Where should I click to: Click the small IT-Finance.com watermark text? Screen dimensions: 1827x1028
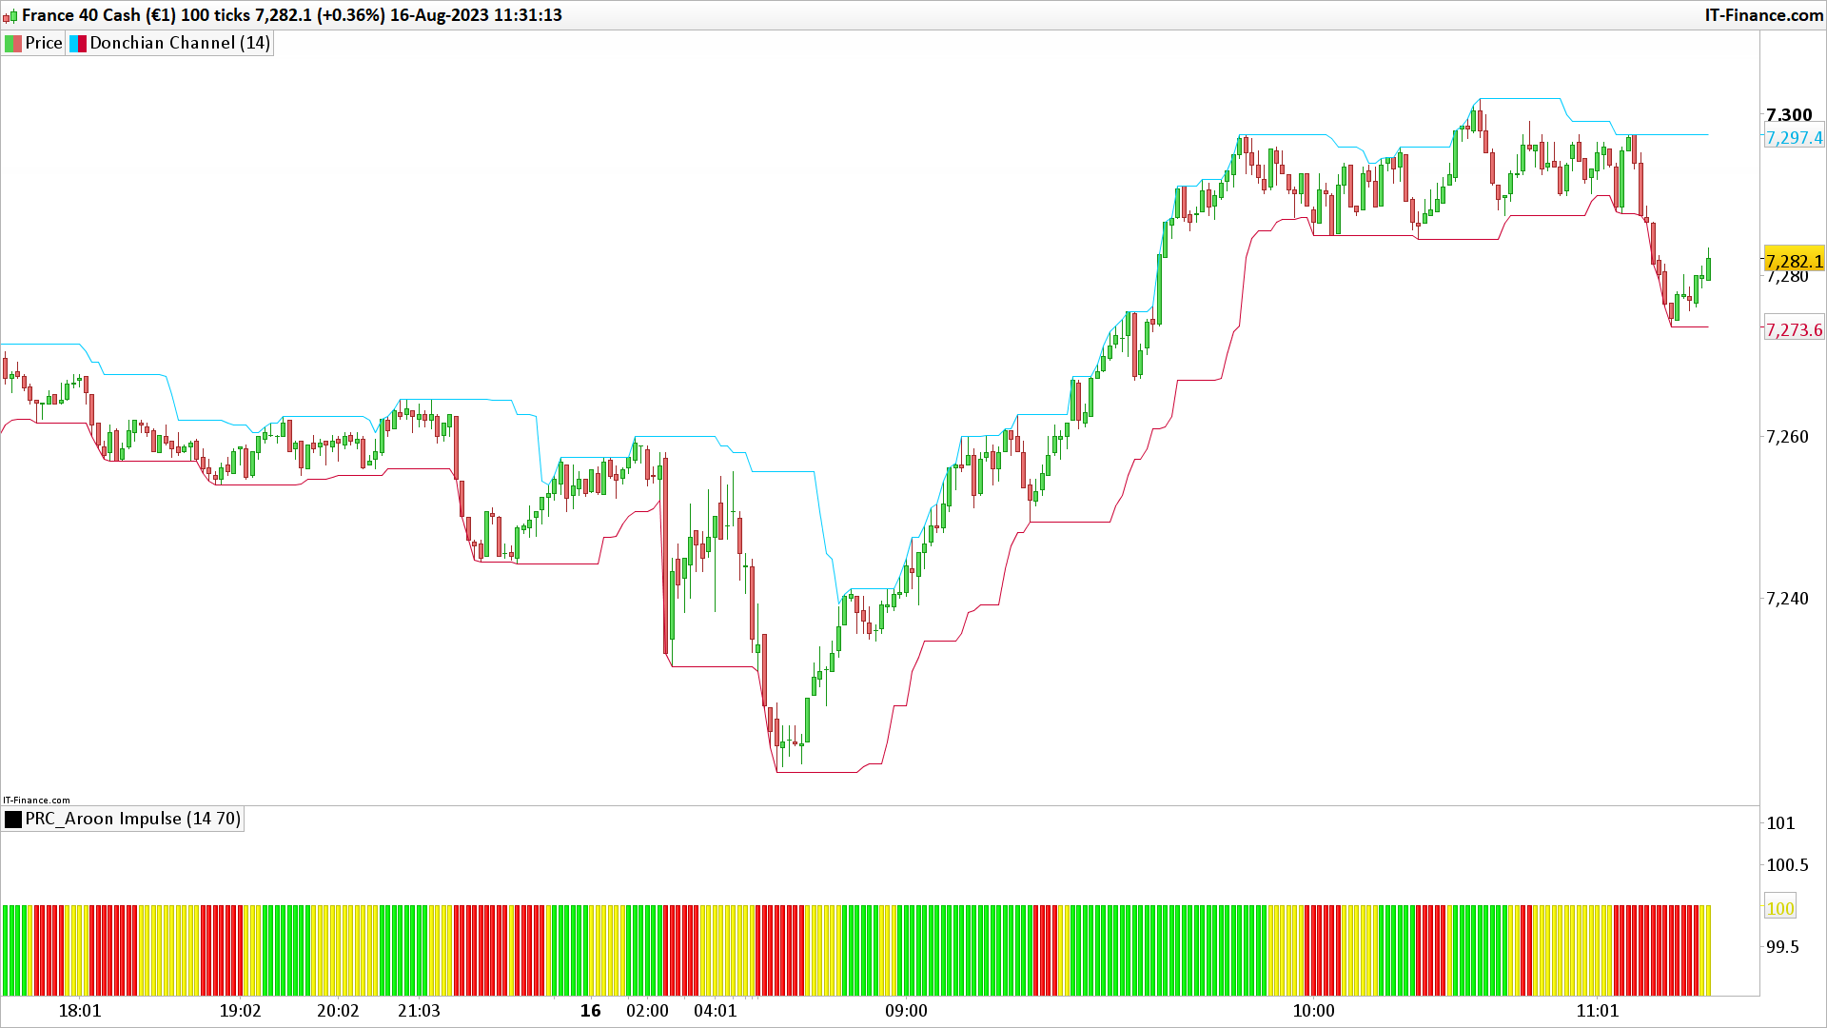coord(36,800)
